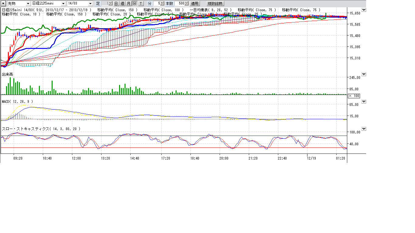Select the tick (T) chart button
This screenshot has height=233, width=415.
(x=141, y=4)
